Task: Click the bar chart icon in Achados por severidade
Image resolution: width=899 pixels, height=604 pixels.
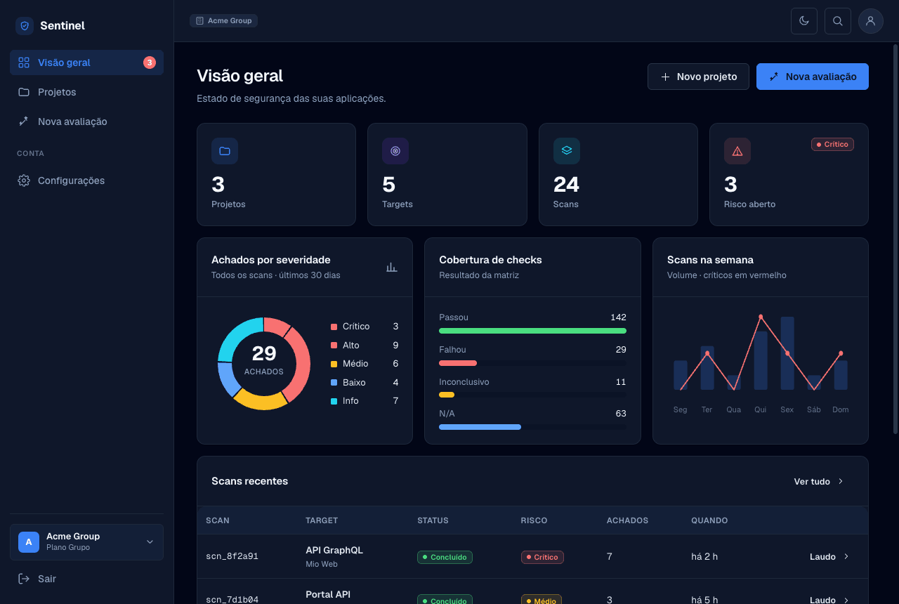Action: pos(392,267)
